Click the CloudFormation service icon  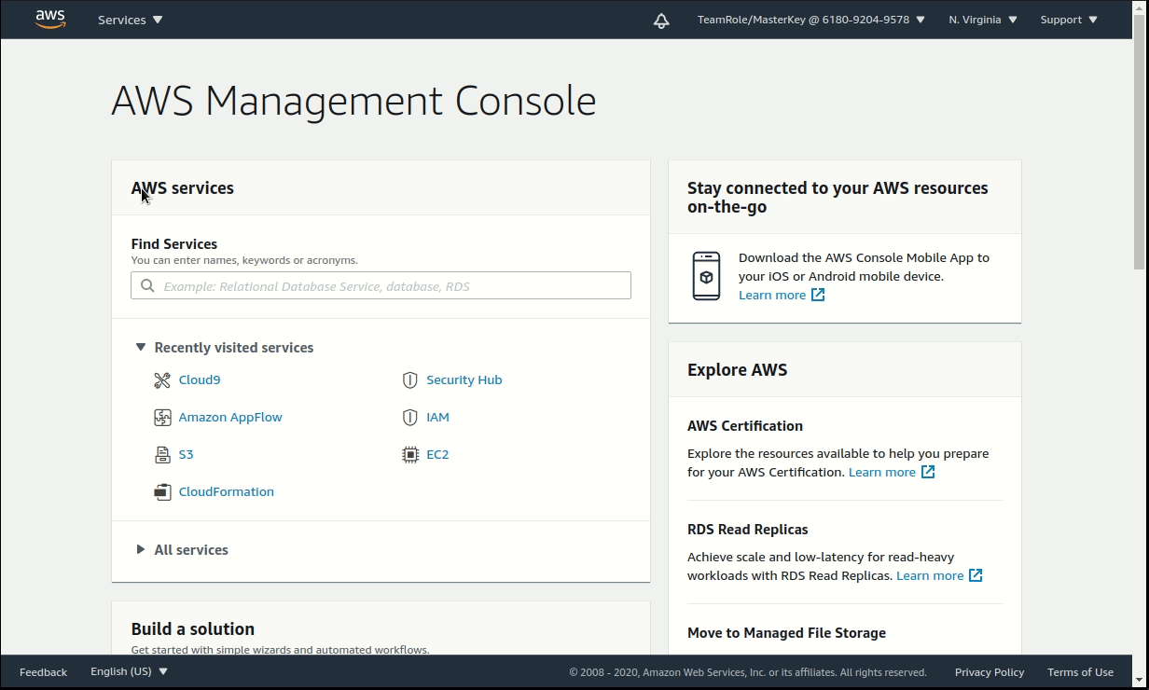(162, 492)
